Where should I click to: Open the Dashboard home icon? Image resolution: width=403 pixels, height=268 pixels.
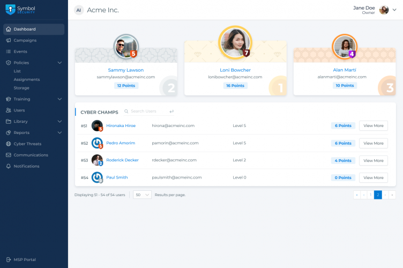(x=9, y=29)
